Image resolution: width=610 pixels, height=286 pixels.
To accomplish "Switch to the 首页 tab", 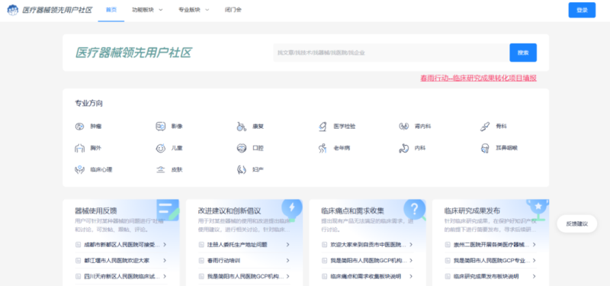I will pos(111,11).
